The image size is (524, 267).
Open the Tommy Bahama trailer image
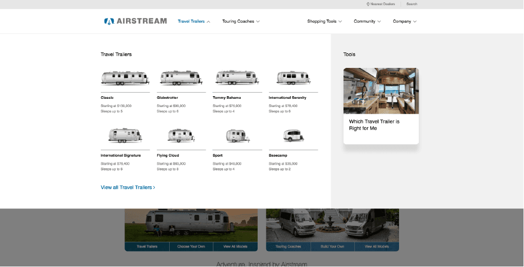click(x=237, y=77)
